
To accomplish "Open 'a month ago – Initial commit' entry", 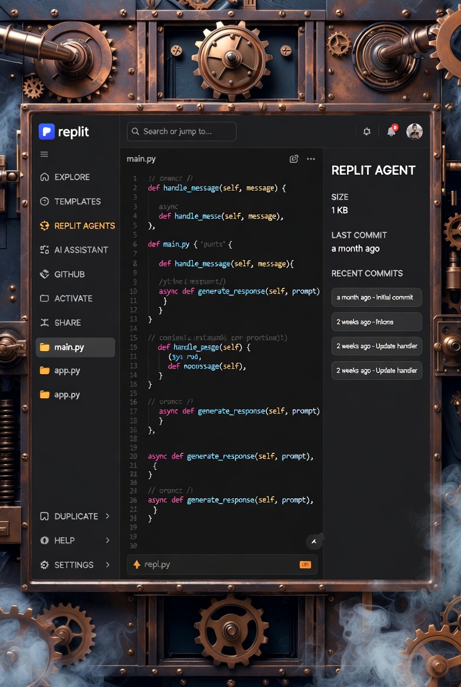I will point(376,297).
